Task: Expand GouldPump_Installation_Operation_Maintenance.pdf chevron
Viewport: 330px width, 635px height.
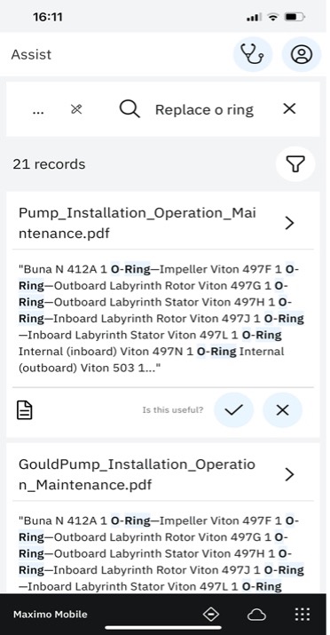Action: pyautogui.click(x=289, y=474)
